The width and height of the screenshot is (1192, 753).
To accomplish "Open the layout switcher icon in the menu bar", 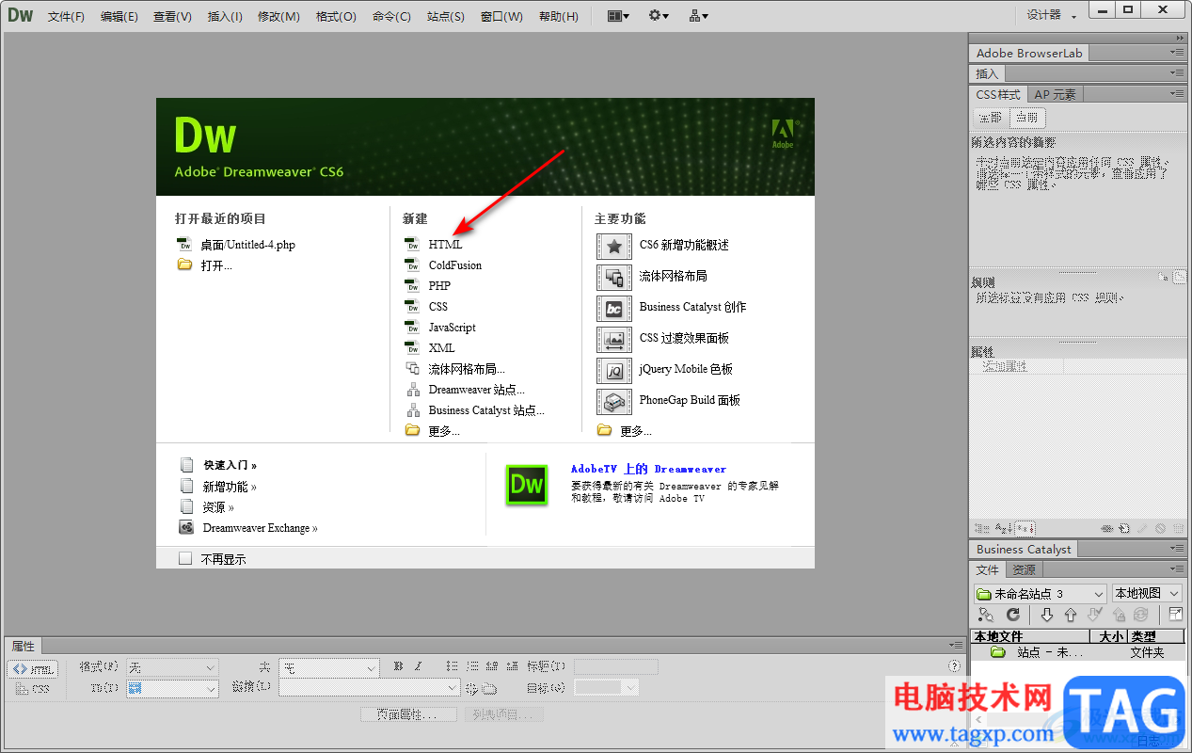I will [x=618, y=16].
